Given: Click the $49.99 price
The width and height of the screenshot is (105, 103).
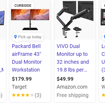Looking at the screenshot, I should (x=65, y=79).
